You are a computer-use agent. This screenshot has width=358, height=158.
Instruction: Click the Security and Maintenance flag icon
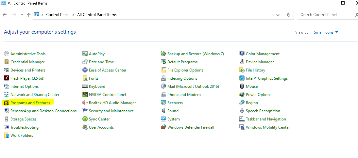[85, 111]
